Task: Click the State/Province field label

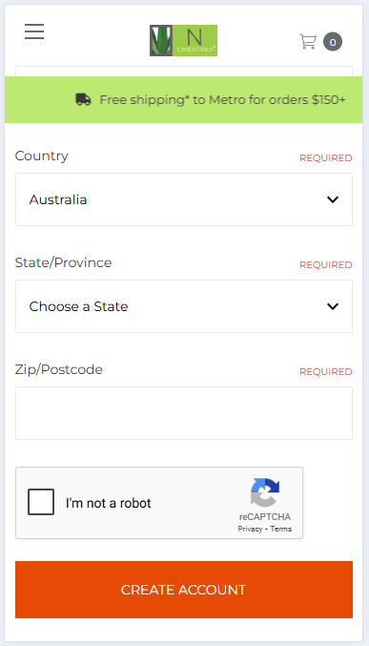Action: (x=64, y=262)
